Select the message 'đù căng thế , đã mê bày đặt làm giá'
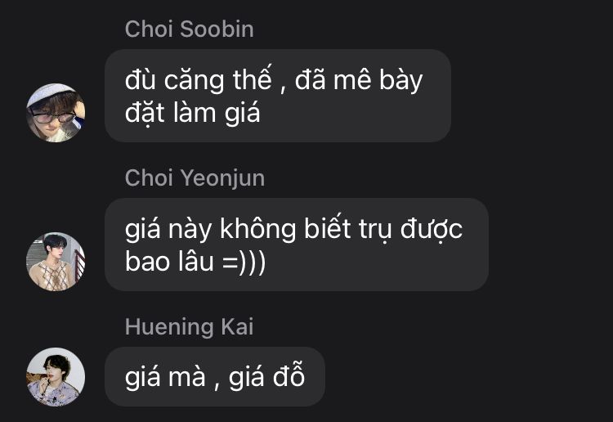613x422 pixels. pos(278,96)
